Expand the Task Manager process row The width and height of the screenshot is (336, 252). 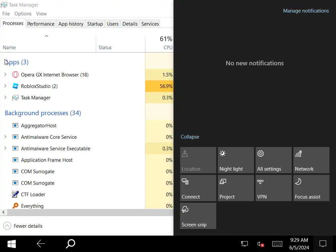click(5, 97)
